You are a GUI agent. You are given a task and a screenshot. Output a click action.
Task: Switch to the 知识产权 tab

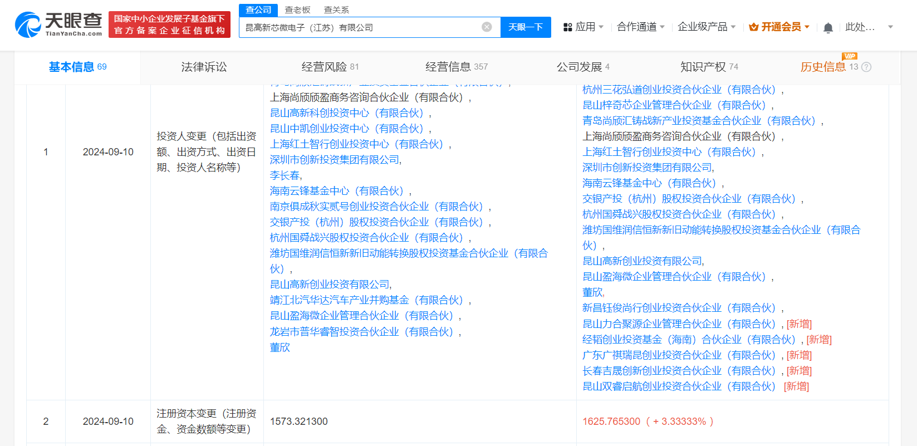[x=709, y=67]
